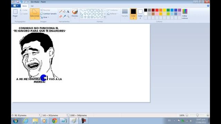This screenshot has height=124, width=221.
Task: Activate Color 2 background box
Action: (x=140, y=14)
